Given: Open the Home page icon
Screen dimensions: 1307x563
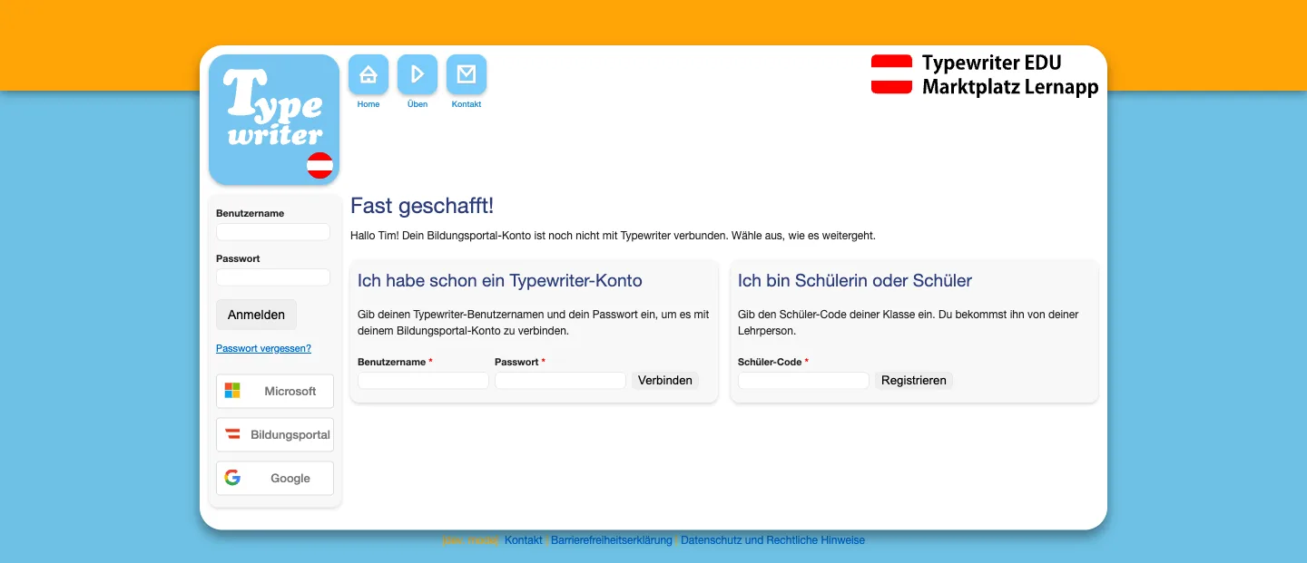Looking at the screenshot, I should pyautogui.click(x=369, y=74).
